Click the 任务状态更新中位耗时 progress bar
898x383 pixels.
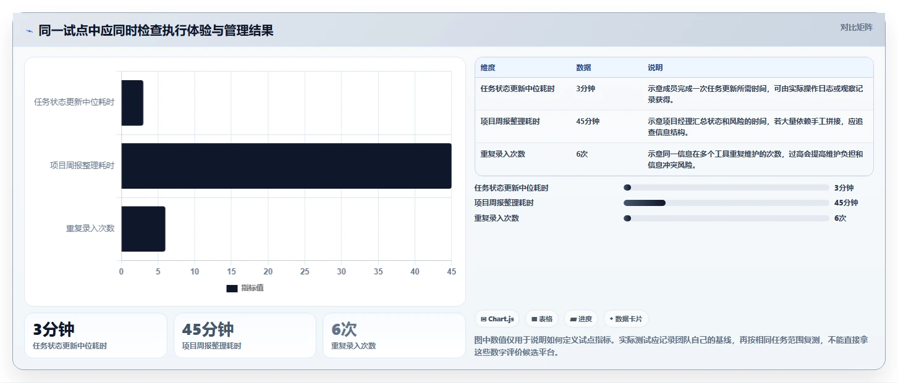pyautogui.click(x=726, y=187)
